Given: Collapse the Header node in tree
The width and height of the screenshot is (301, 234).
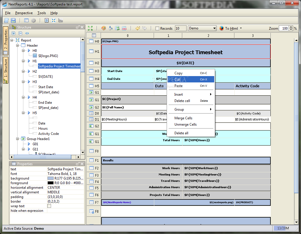Looking at the screenshot, I should [x=17, y=46].
